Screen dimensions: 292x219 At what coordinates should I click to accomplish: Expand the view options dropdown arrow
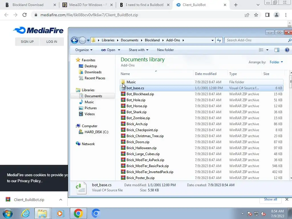pyautogui.click(x=267, y=50)
